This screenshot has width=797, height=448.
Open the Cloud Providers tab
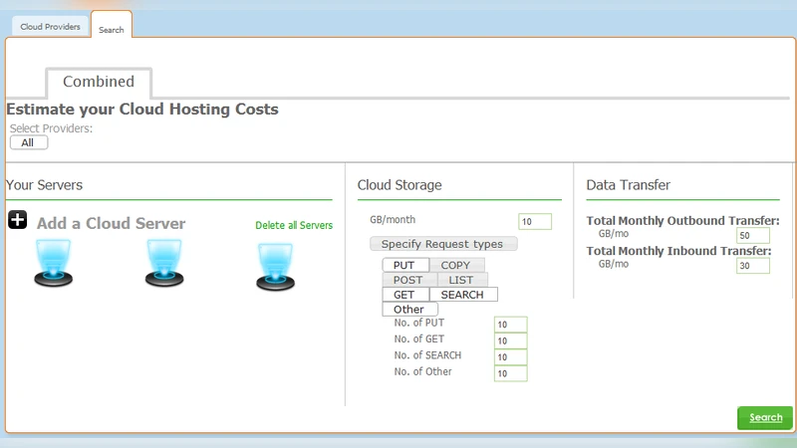(50, 27)
